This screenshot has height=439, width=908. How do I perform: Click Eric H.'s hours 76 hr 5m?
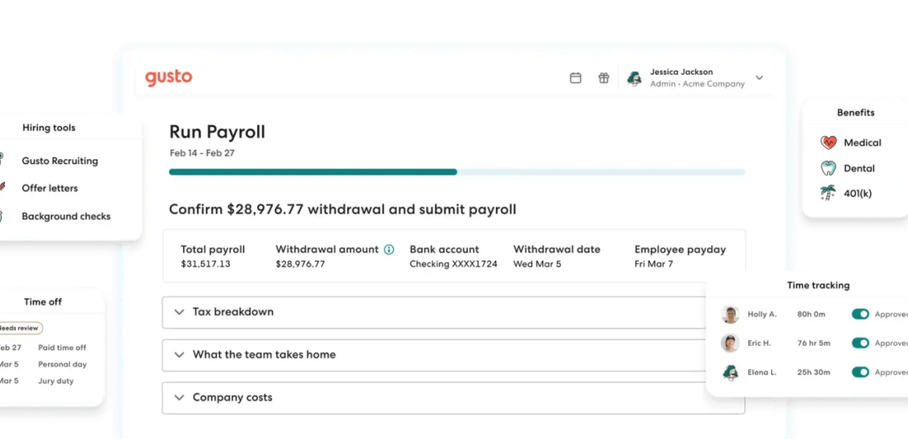[x=814, y=343]
